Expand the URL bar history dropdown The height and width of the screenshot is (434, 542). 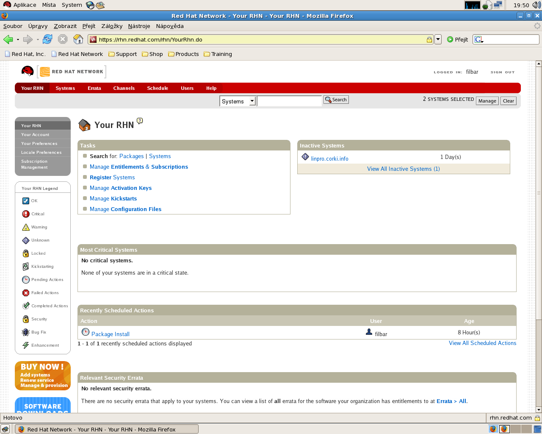pos(438,39)
